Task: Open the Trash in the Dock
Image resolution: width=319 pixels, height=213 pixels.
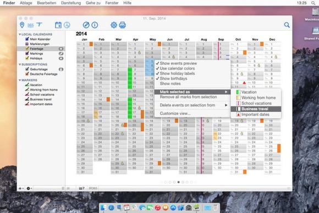Action: coord(216,208)
